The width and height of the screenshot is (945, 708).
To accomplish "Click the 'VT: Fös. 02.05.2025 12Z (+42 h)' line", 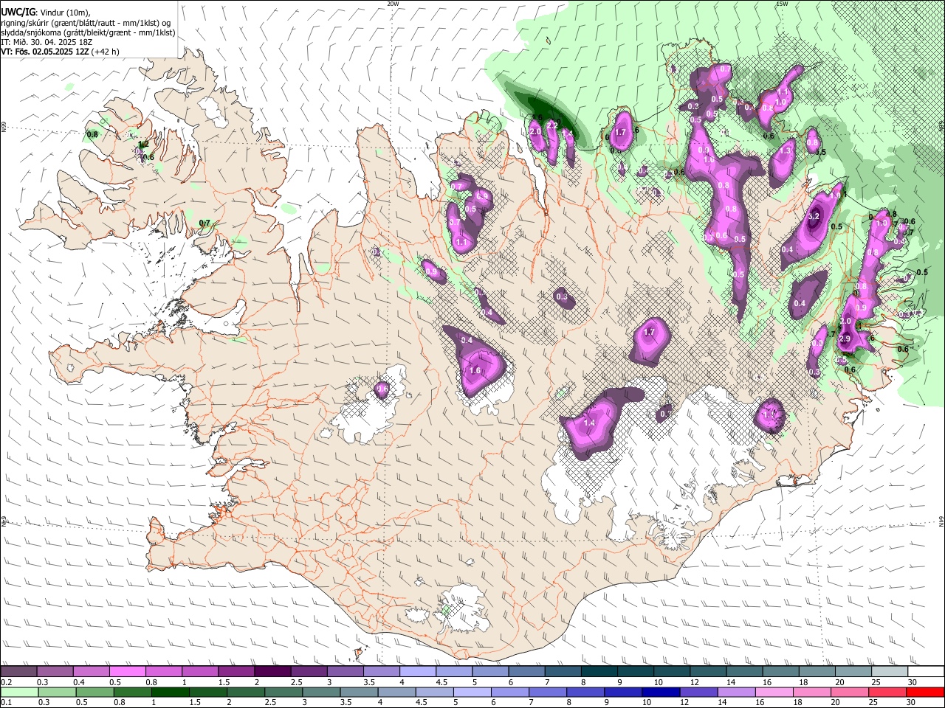I will [x=60, y=52].
